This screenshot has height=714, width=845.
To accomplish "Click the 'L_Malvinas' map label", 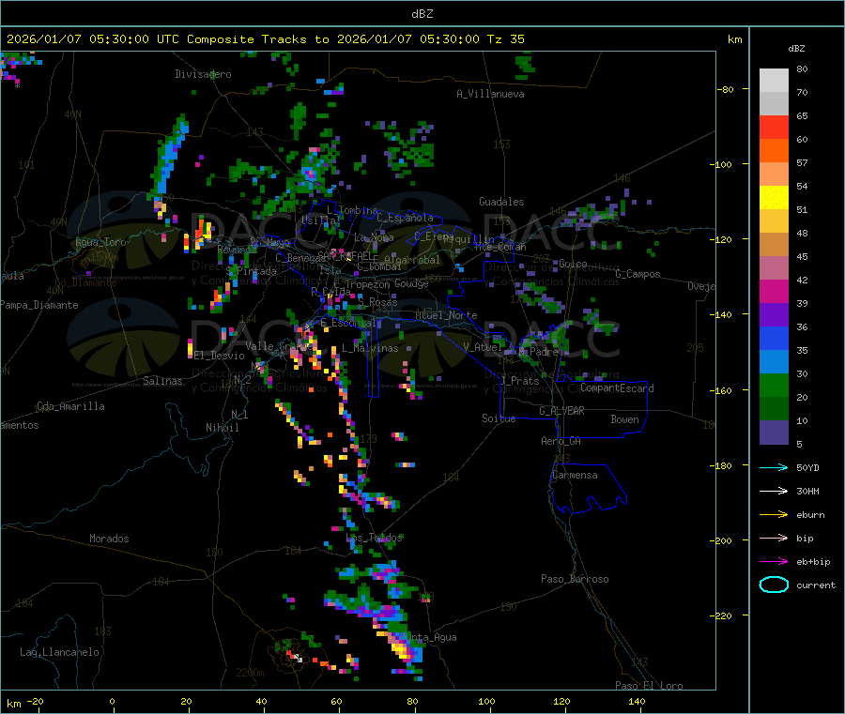I will pyautogui.click(x=370, y=348).
